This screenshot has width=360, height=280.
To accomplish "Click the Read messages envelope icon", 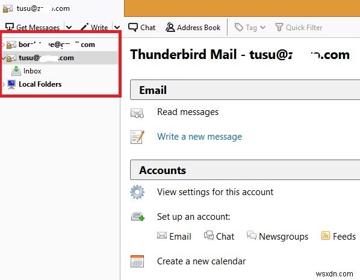I will [137, 113].
